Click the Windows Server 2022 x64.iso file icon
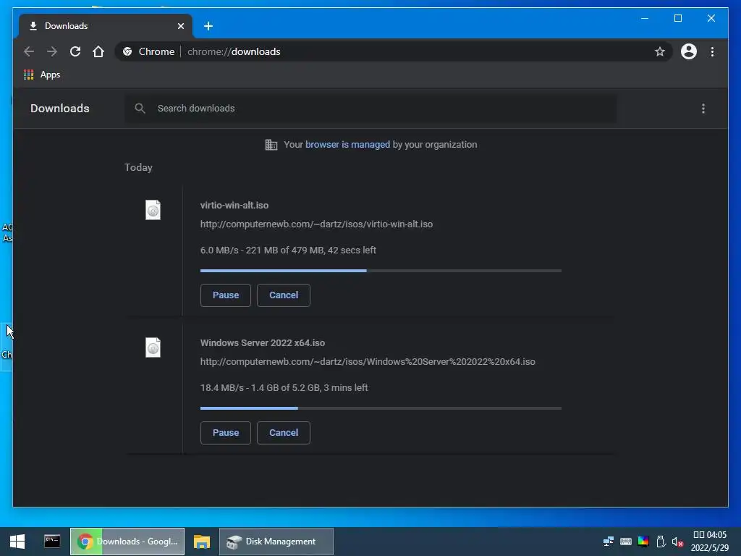 153,347
